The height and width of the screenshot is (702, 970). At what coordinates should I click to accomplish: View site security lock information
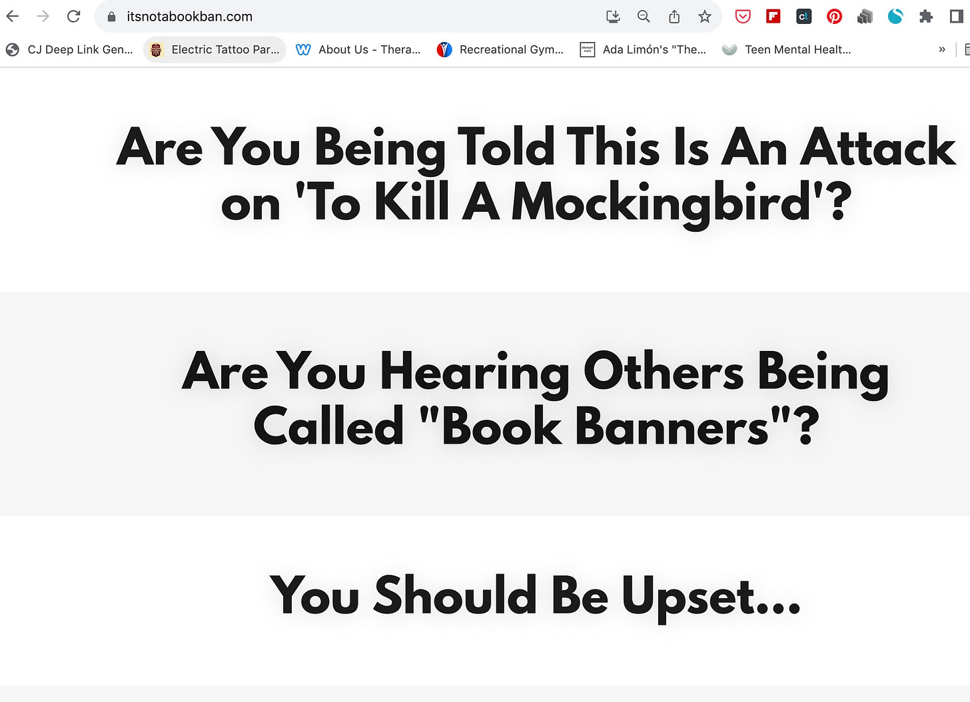click(111, 17)
